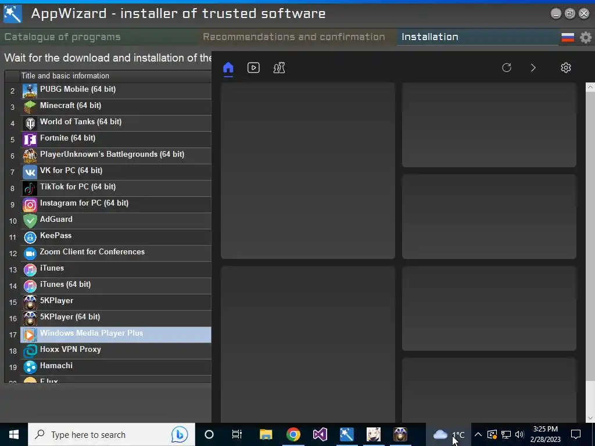Screen dimensions: 595x446
Task: Select Hoxx VPN Proxy row
Action: 116,351
